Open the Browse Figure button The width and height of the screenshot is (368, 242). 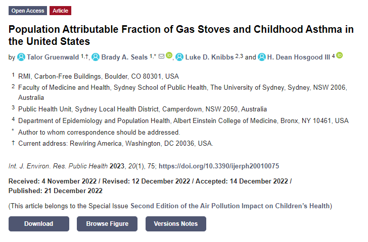[x=107, y=224]
